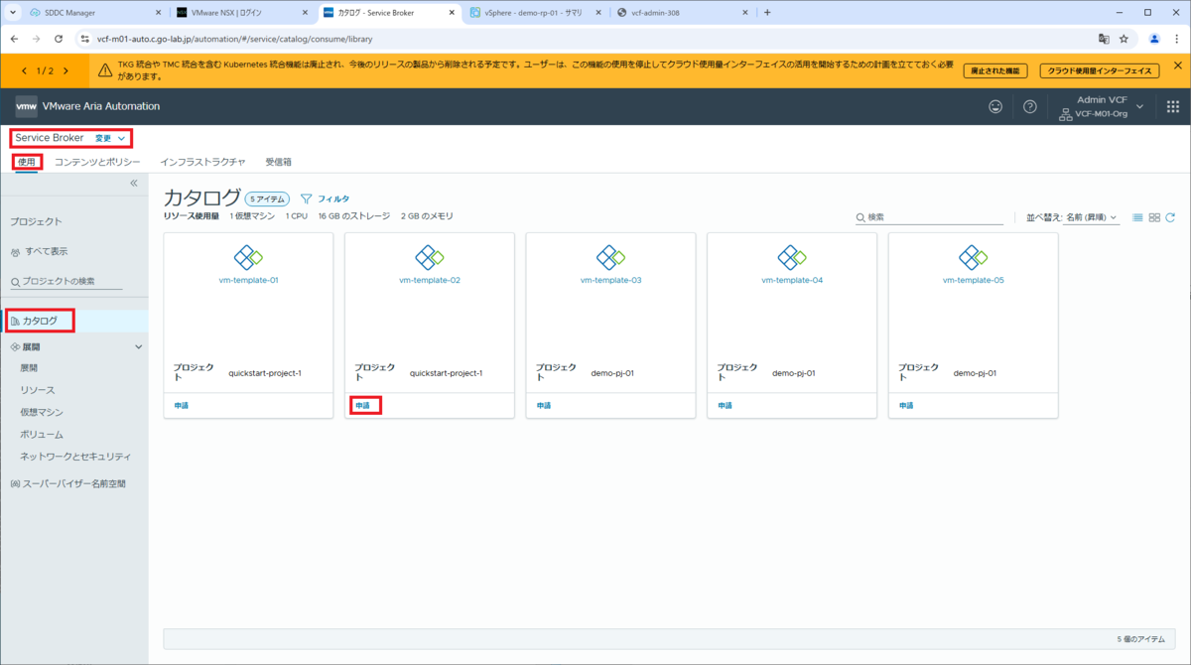Click 申請 on vm-template-03 card

[x=543, y=405]
